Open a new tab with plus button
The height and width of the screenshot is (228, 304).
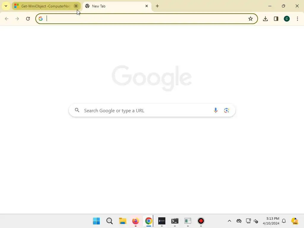(x=157, y=6)
